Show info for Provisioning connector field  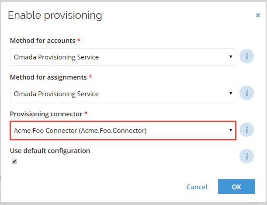click(246, 130)
